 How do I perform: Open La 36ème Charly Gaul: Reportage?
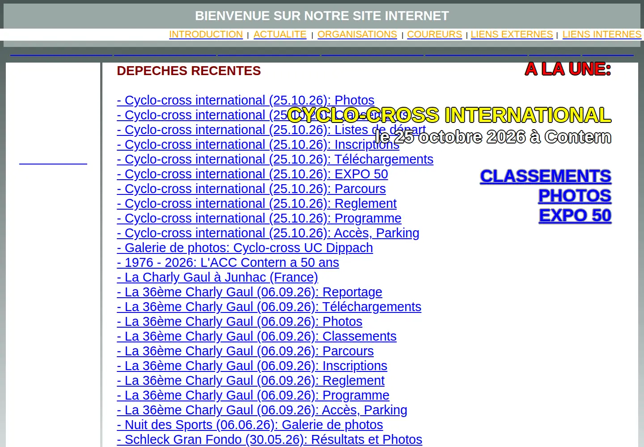pos(250,292)
